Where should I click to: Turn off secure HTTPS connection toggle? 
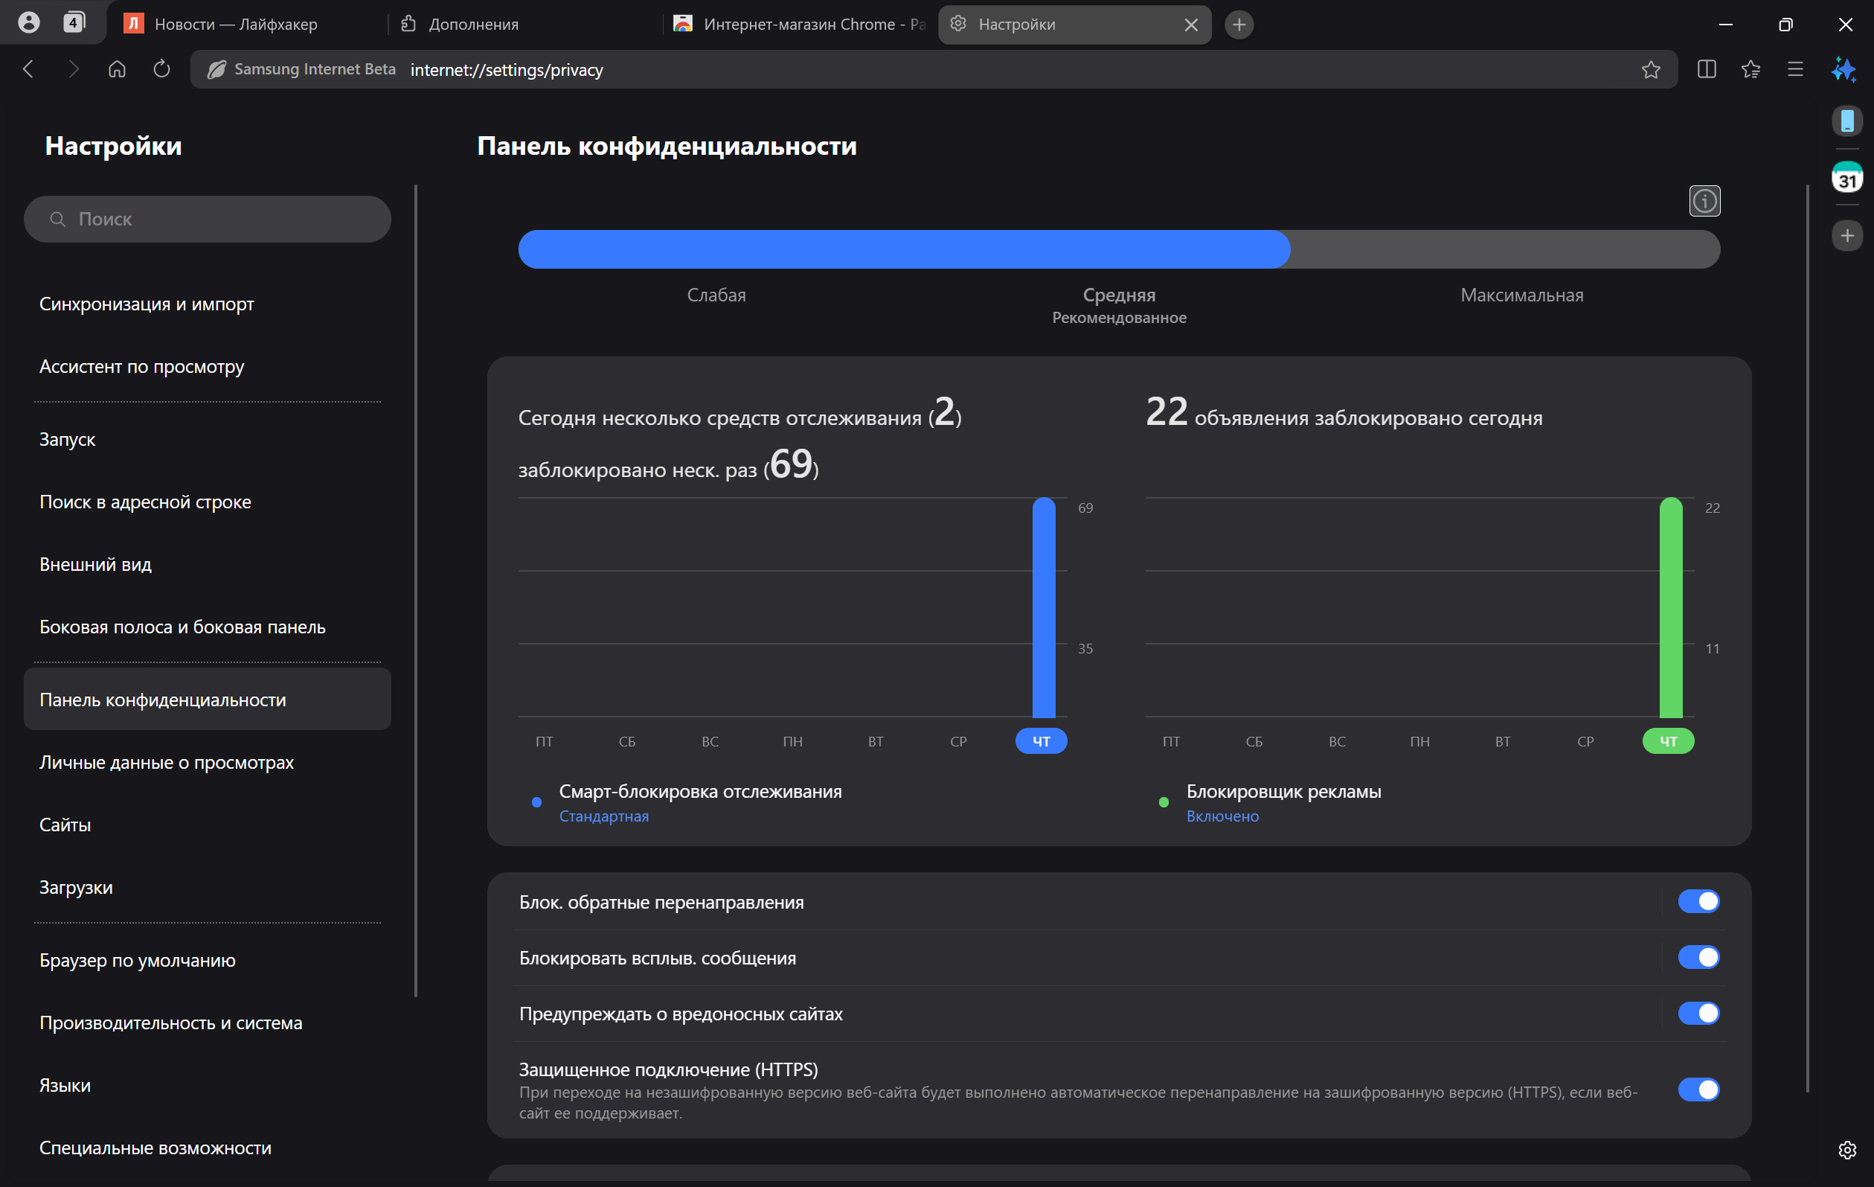click(1698, 1090)
